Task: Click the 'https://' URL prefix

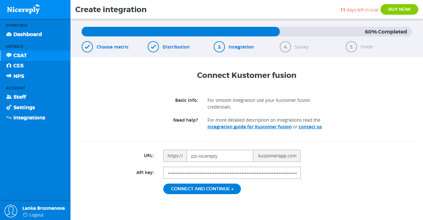Action: tap(175, 156)
